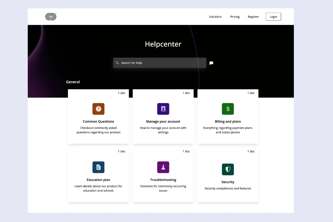Screen dimensions: 333x222
Task: Click the green dollar sign icon
Action: click(x=228, y=109)
